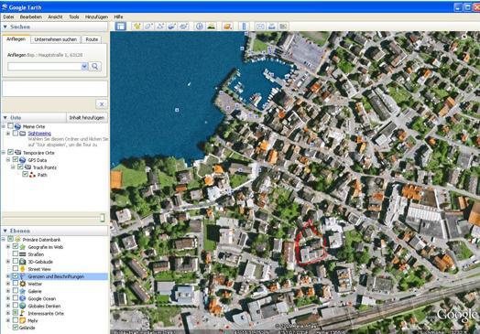Show historical imagery clock icon
This screenshot has width=480, height=334.
click(x=200, y=26)
